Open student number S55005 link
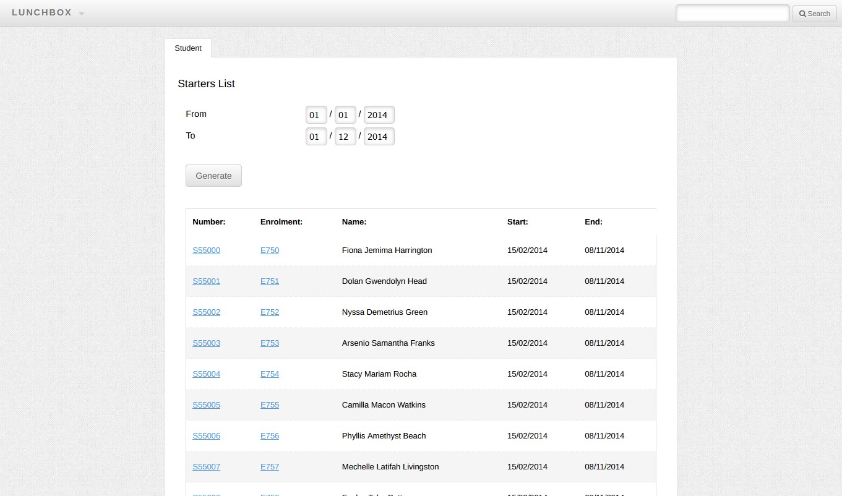Viewport: 842px width, 496px height. (x=206, y=405)
